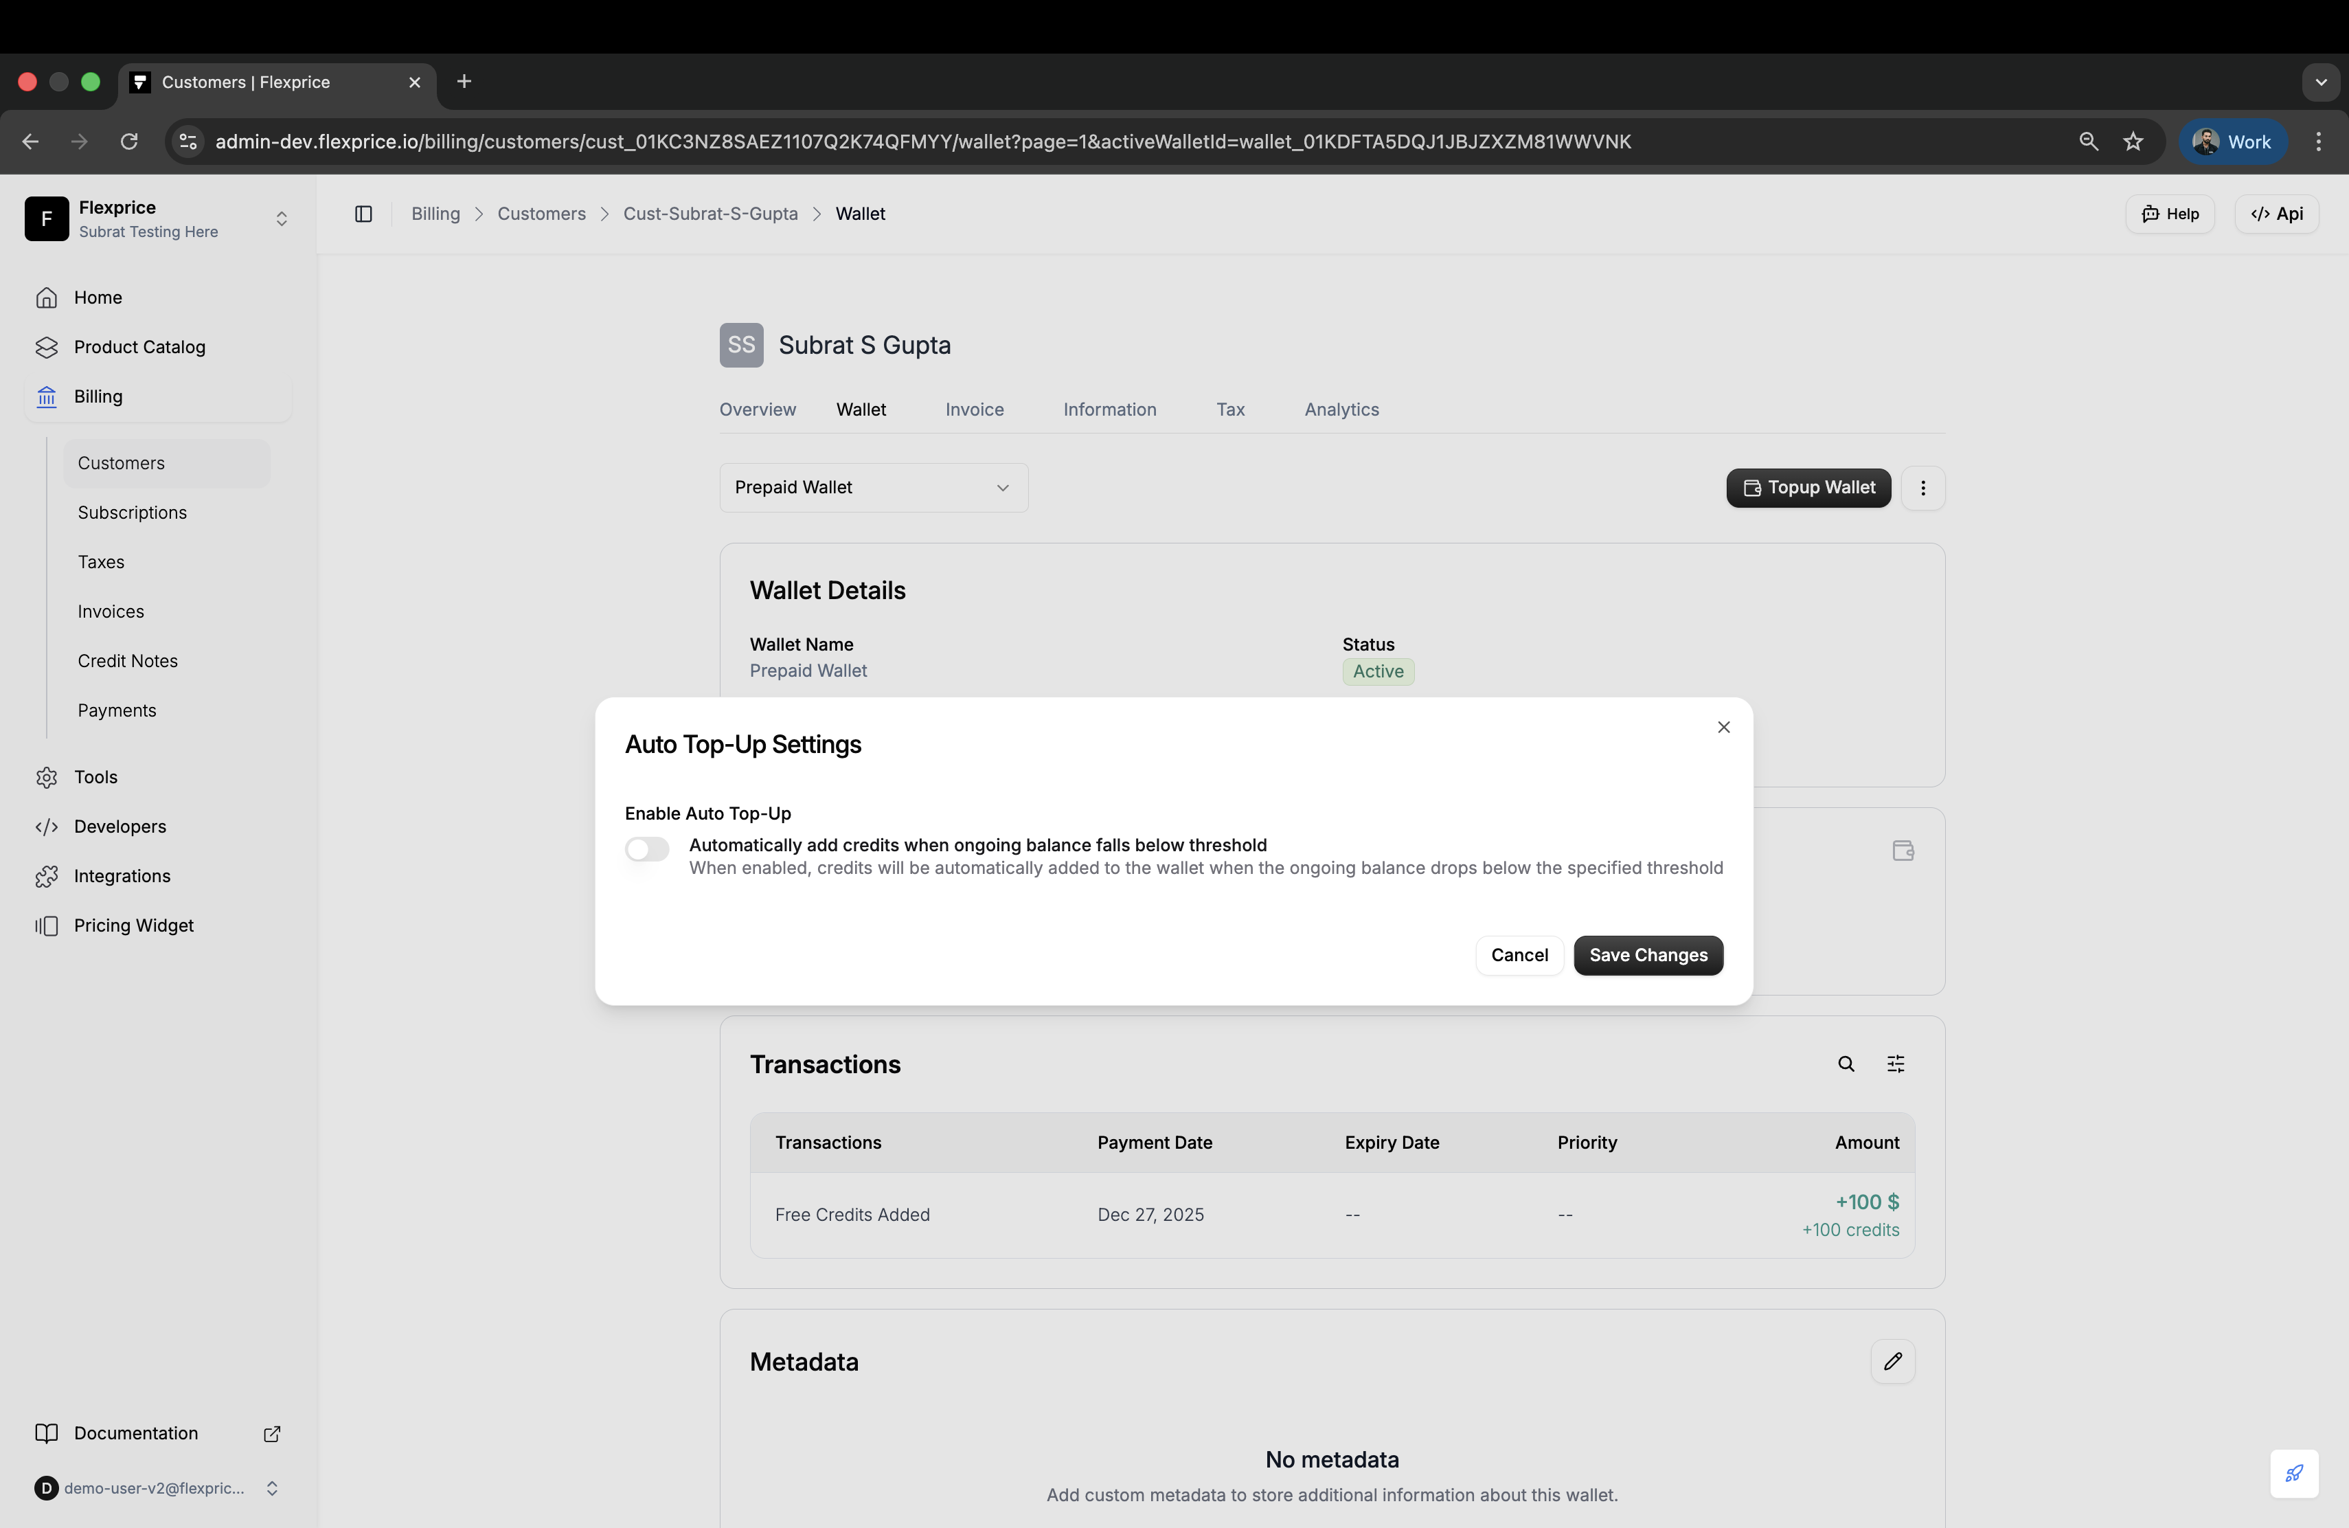
Task: Open the Transactions filter options
Action: pyautogui.click(x=1895, y=1063)
